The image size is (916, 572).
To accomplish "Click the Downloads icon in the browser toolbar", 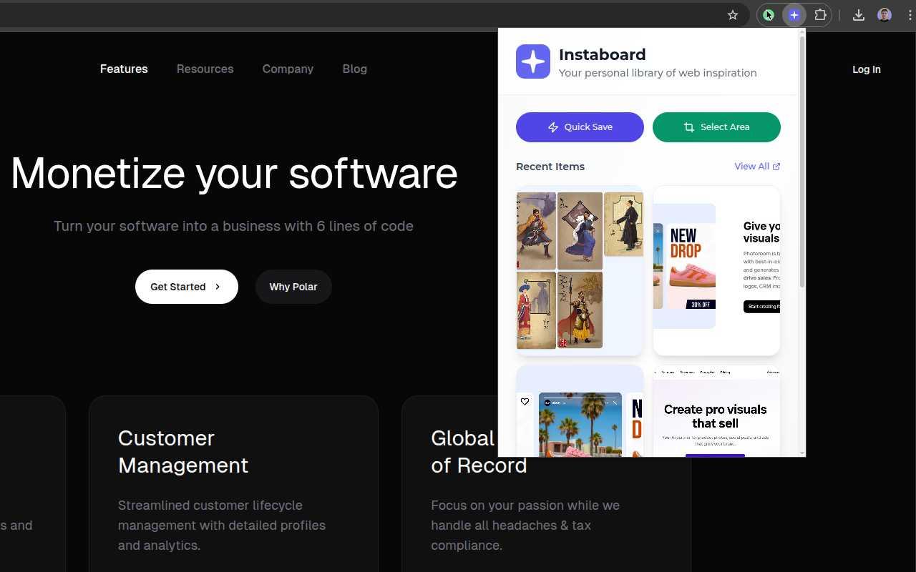I will pos(858,15).
